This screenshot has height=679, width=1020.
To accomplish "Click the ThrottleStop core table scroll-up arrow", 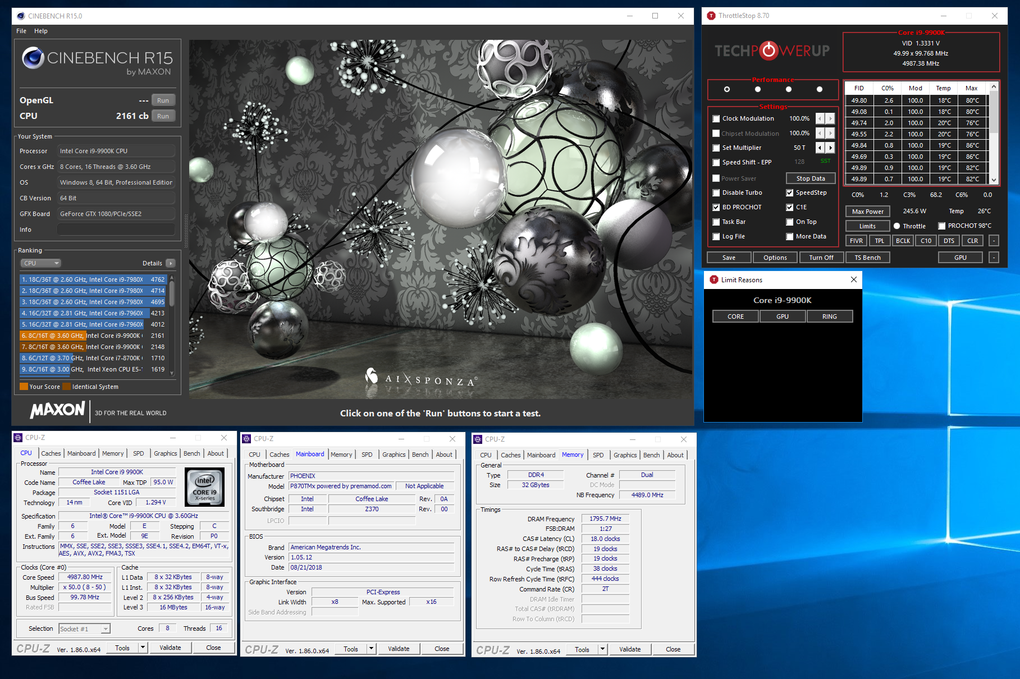I will click(x=994, y=86).
